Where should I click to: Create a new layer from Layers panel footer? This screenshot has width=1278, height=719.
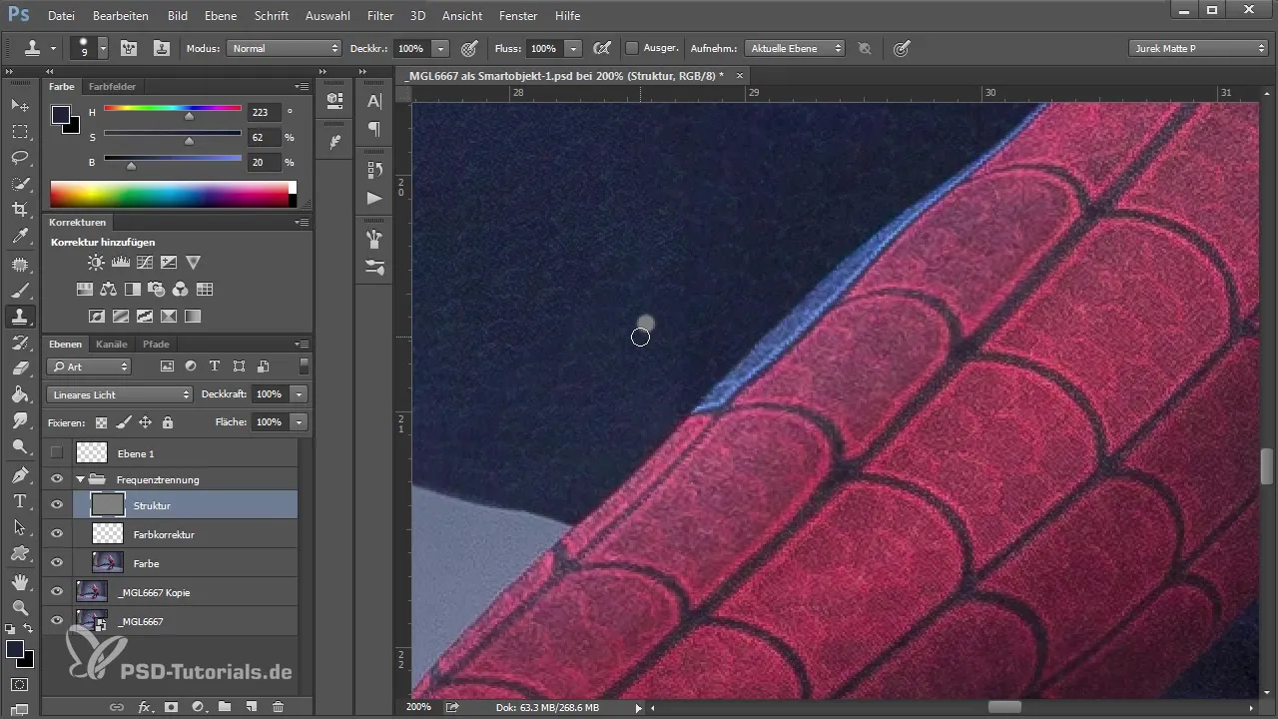(x=252, y=707)
